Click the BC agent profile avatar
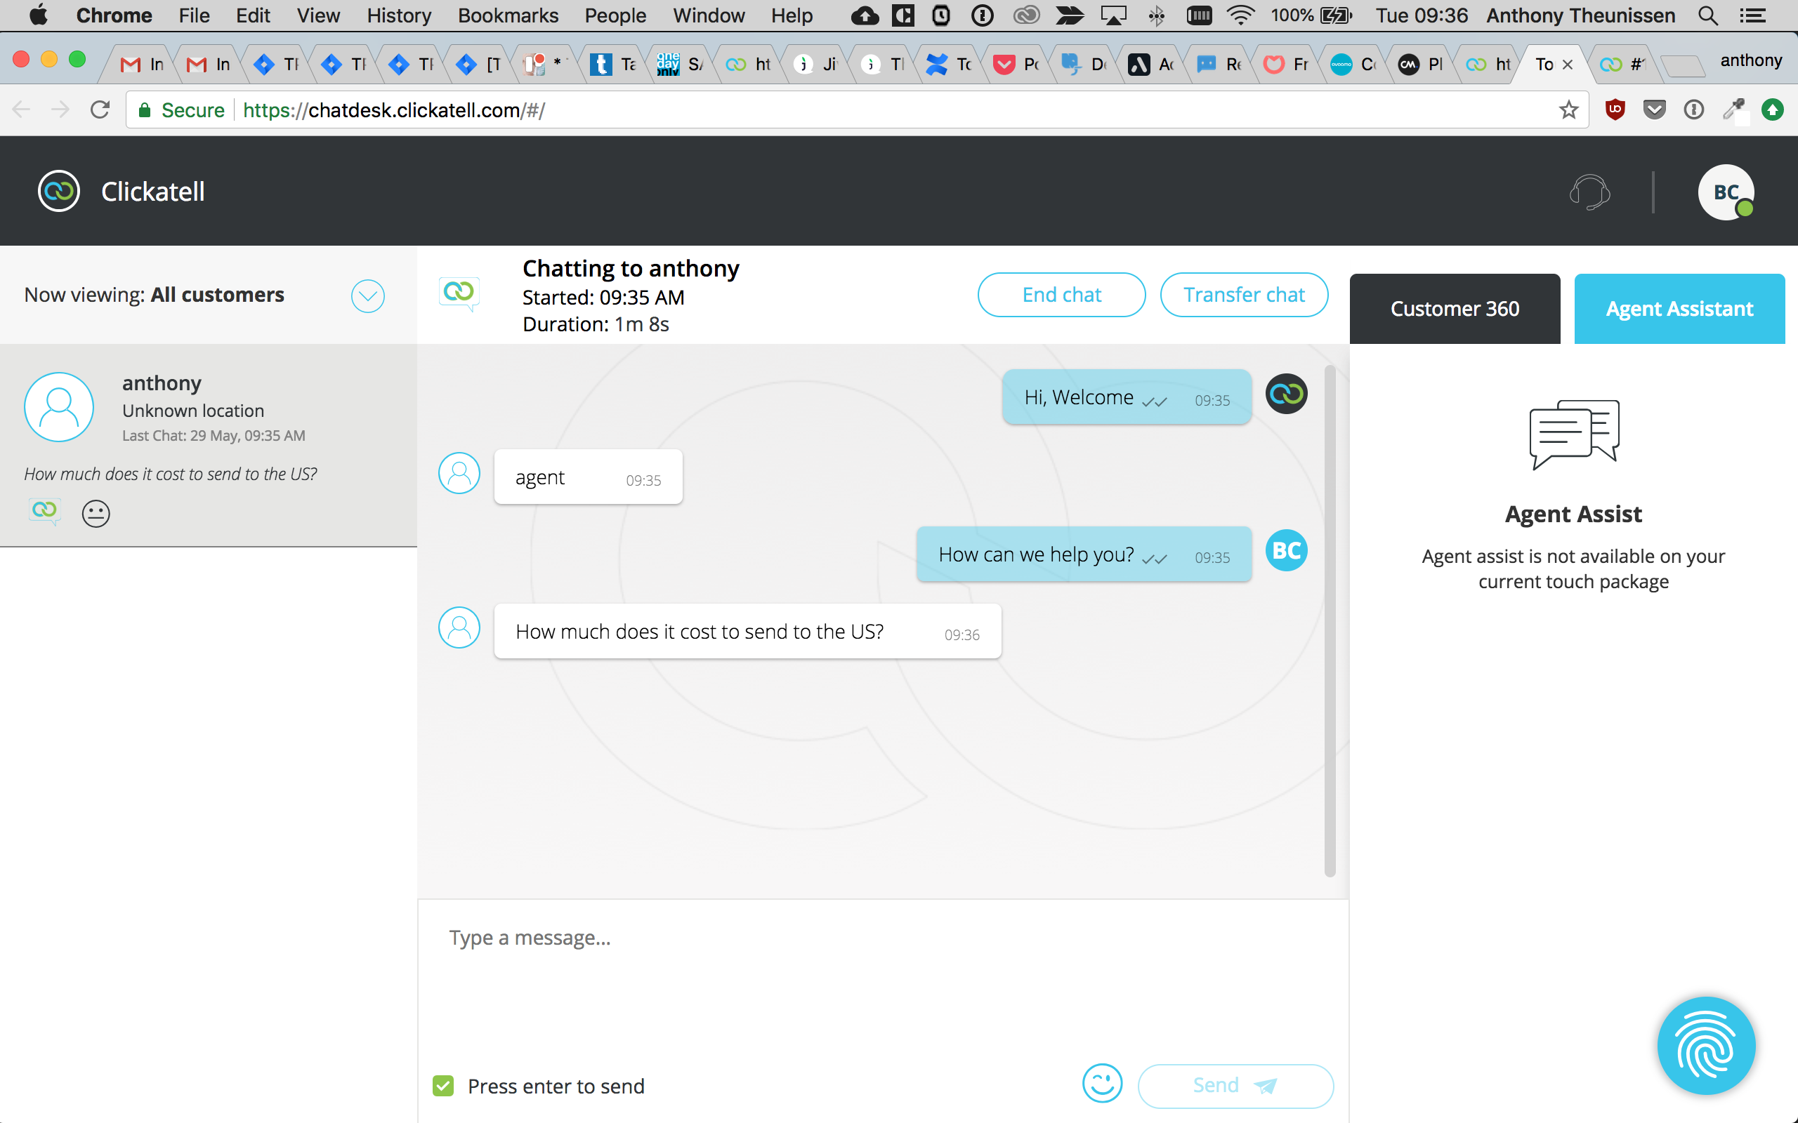 coord(1725,192)
